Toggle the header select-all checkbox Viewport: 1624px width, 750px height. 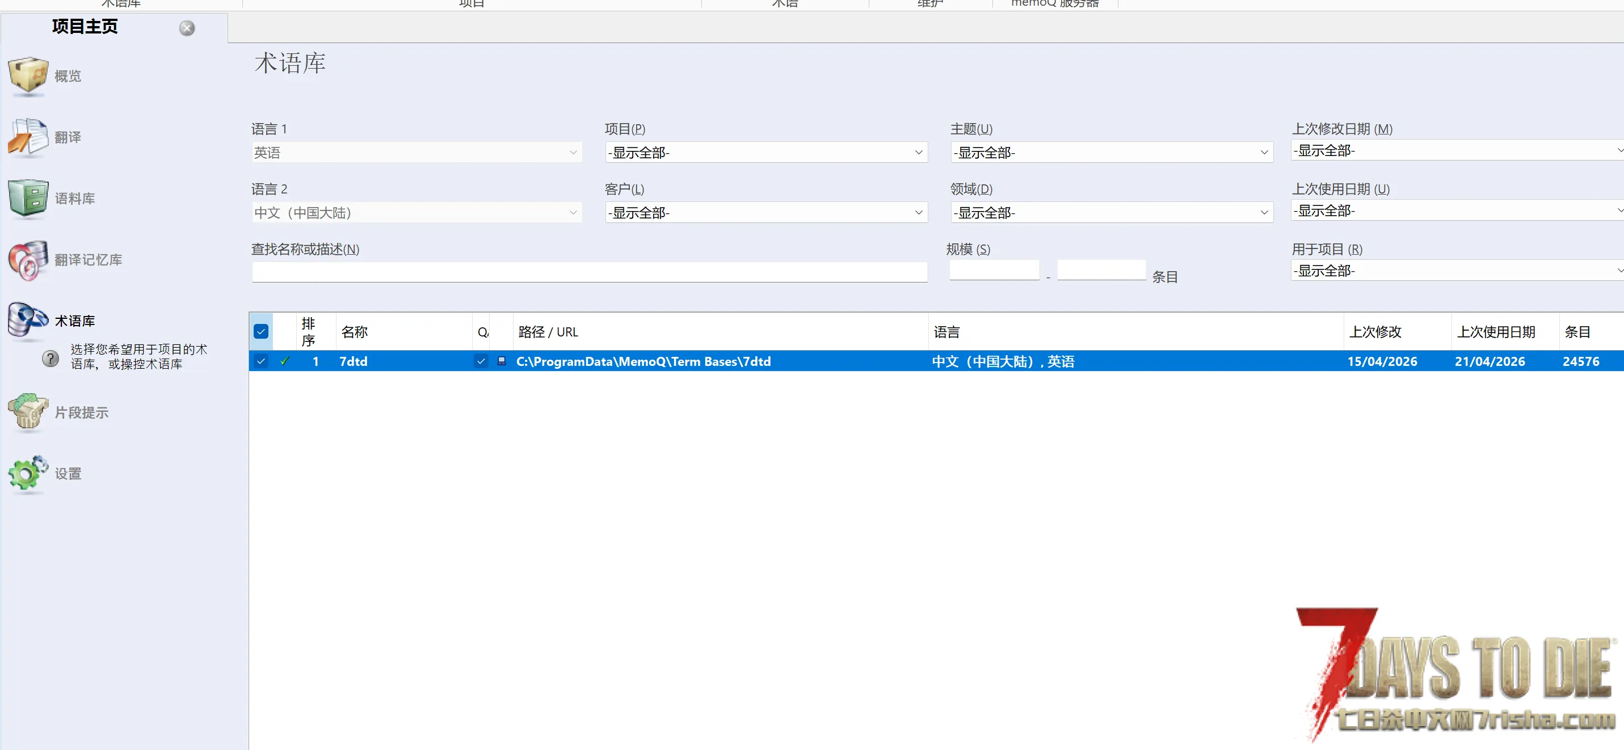click(261, 331)
